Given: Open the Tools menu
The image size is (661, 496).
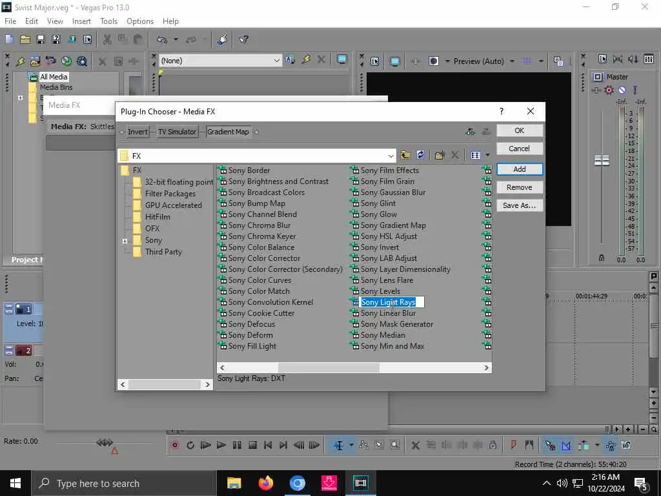Looking at the screenshot, I should (108, 21).
